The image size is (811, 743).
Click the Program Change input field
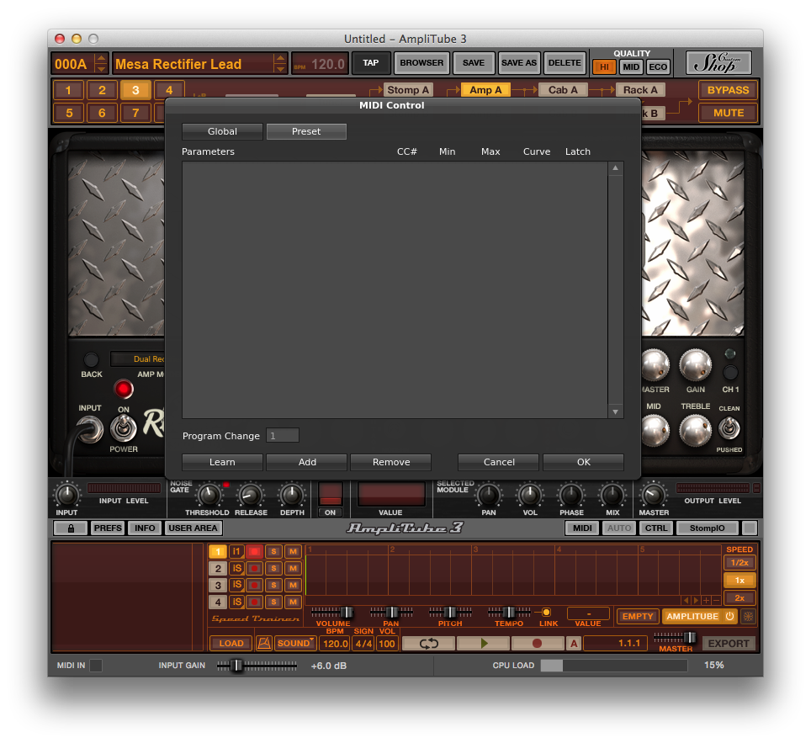tap(283, 436)
